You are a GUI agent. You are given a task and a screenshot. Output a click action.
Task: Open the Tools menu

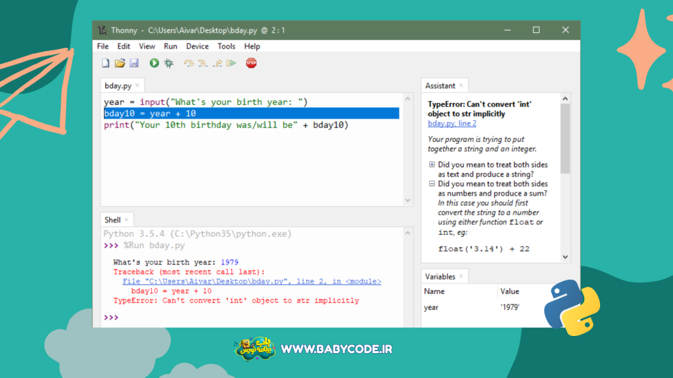226,47
